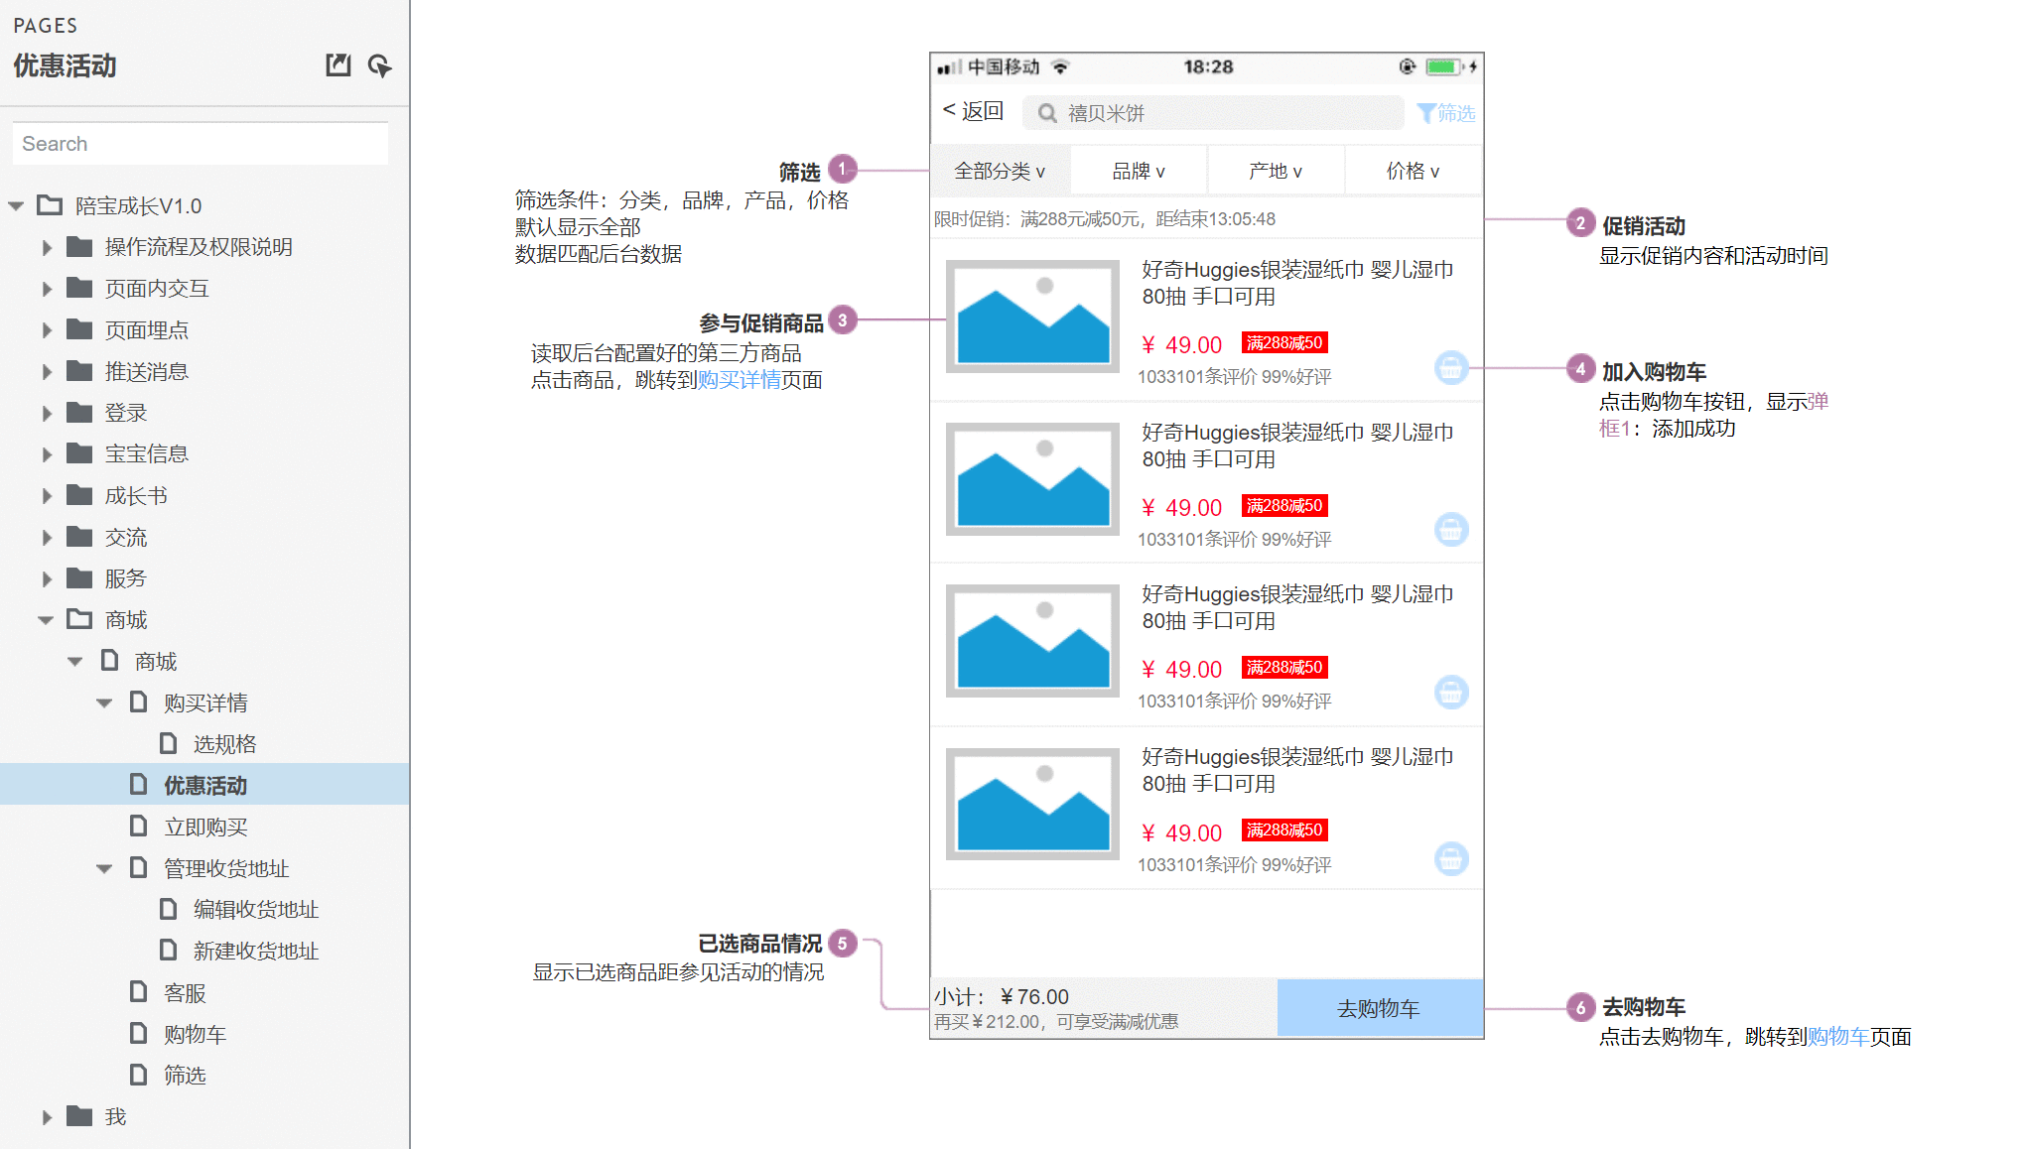Expand the 宝宝信息 folder
Image resolution: width=2025 pixels, height=1149 pixels.
coord(47,454)
